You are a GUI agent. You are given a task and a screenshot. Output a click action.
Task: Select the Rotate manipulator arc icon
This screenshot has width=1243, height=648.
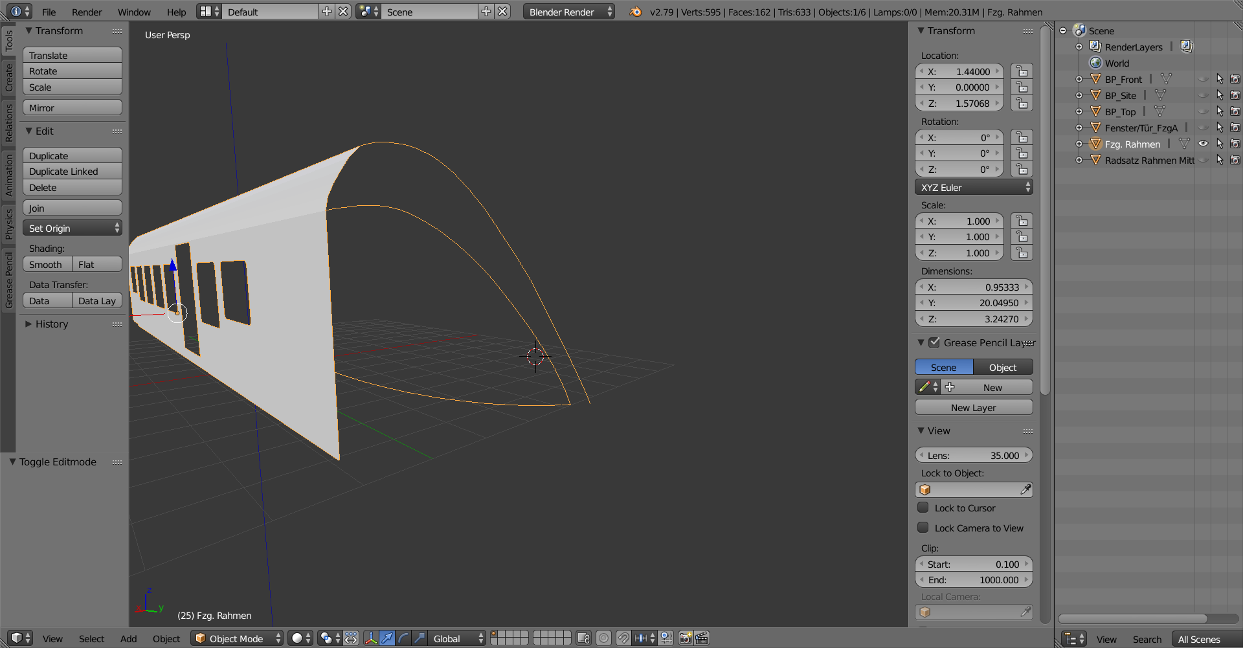coord(403,638)
